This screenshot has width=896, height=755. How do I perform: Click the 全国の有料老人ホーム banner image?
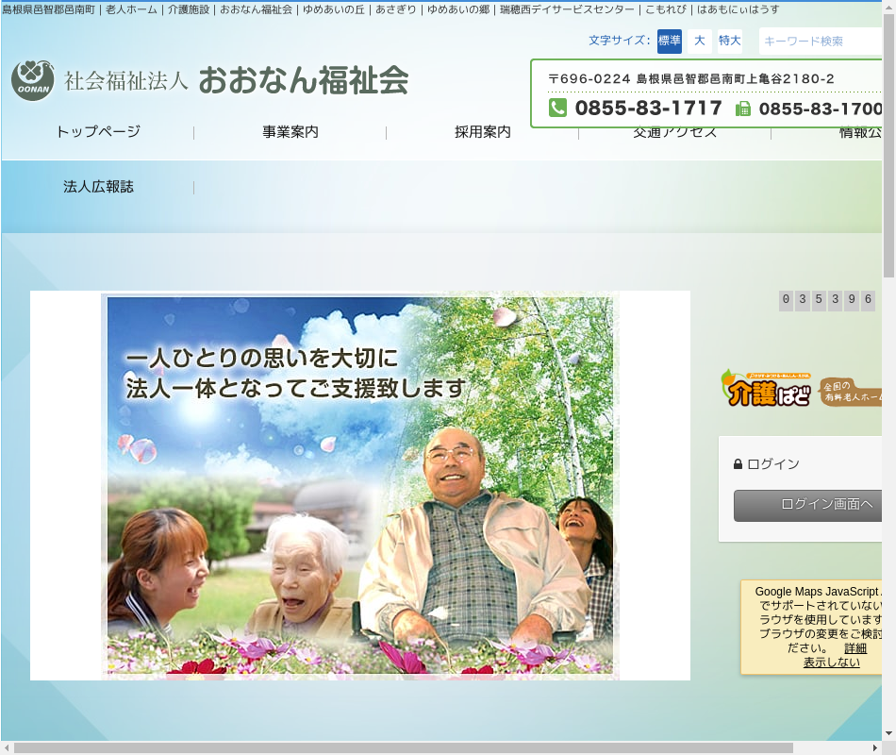coord(850,392)
